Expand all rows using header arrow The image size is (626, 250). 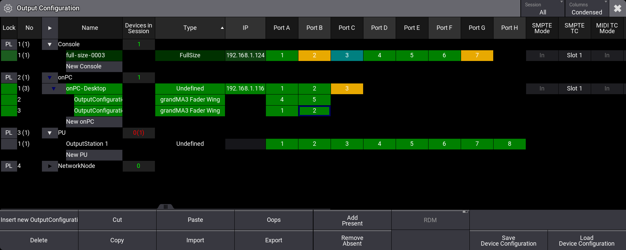[50, 28]
